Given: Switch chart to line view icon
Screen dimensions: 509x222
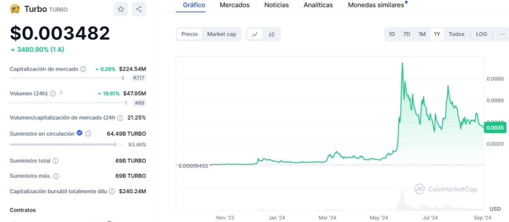Looking at the screenshot, I should click(255, 34).
